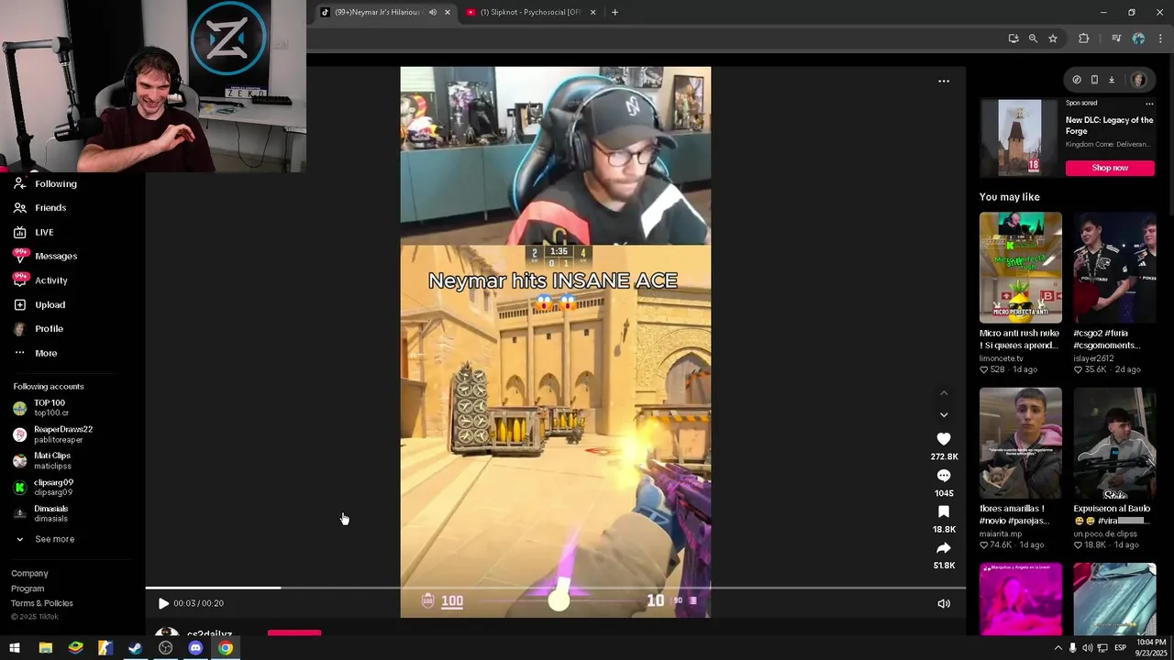Open LIVE in the TikTok sidebar
This screenshot has width=1174, height=660.
(x=44, y=232)
